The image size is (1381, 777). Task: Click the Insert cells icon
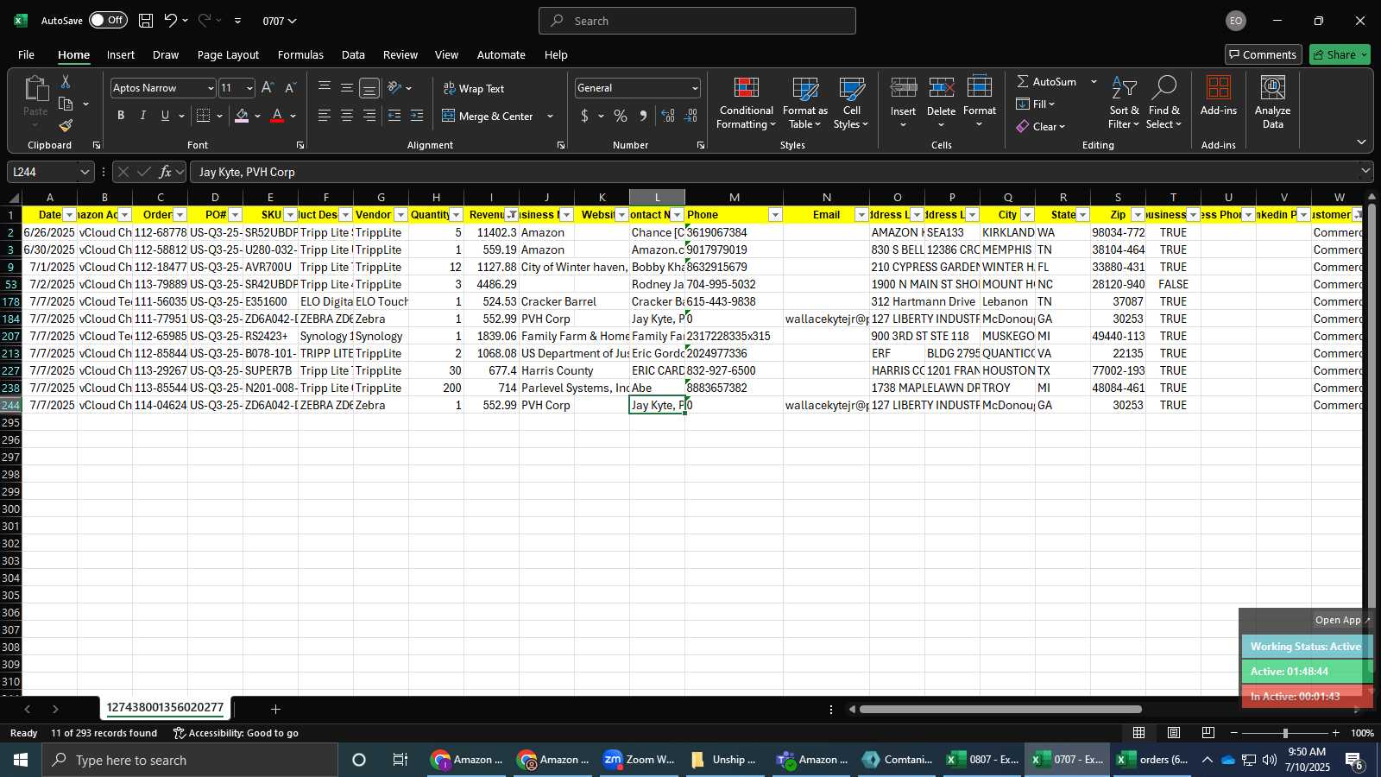(903, 89)
